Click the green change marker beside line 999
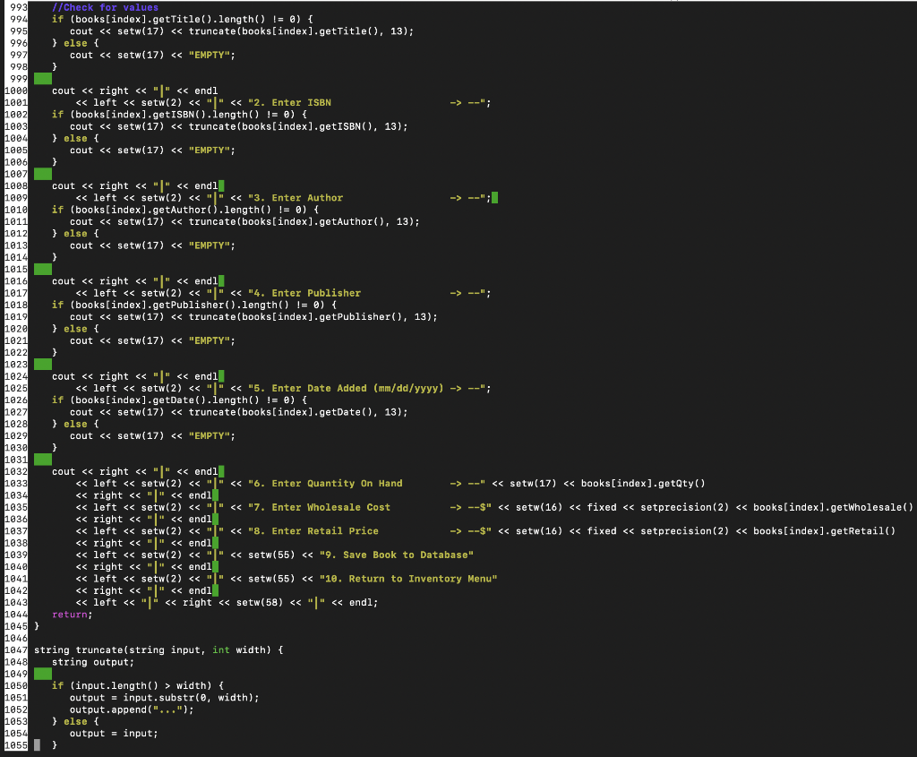Screen dimensions: 917x757 coord(41,78)
